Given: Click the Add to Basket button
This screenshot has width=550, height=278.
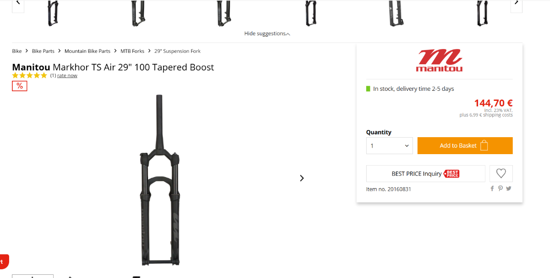Looking at the screenshot, I should pyautogui.click(x=465, y=146).
